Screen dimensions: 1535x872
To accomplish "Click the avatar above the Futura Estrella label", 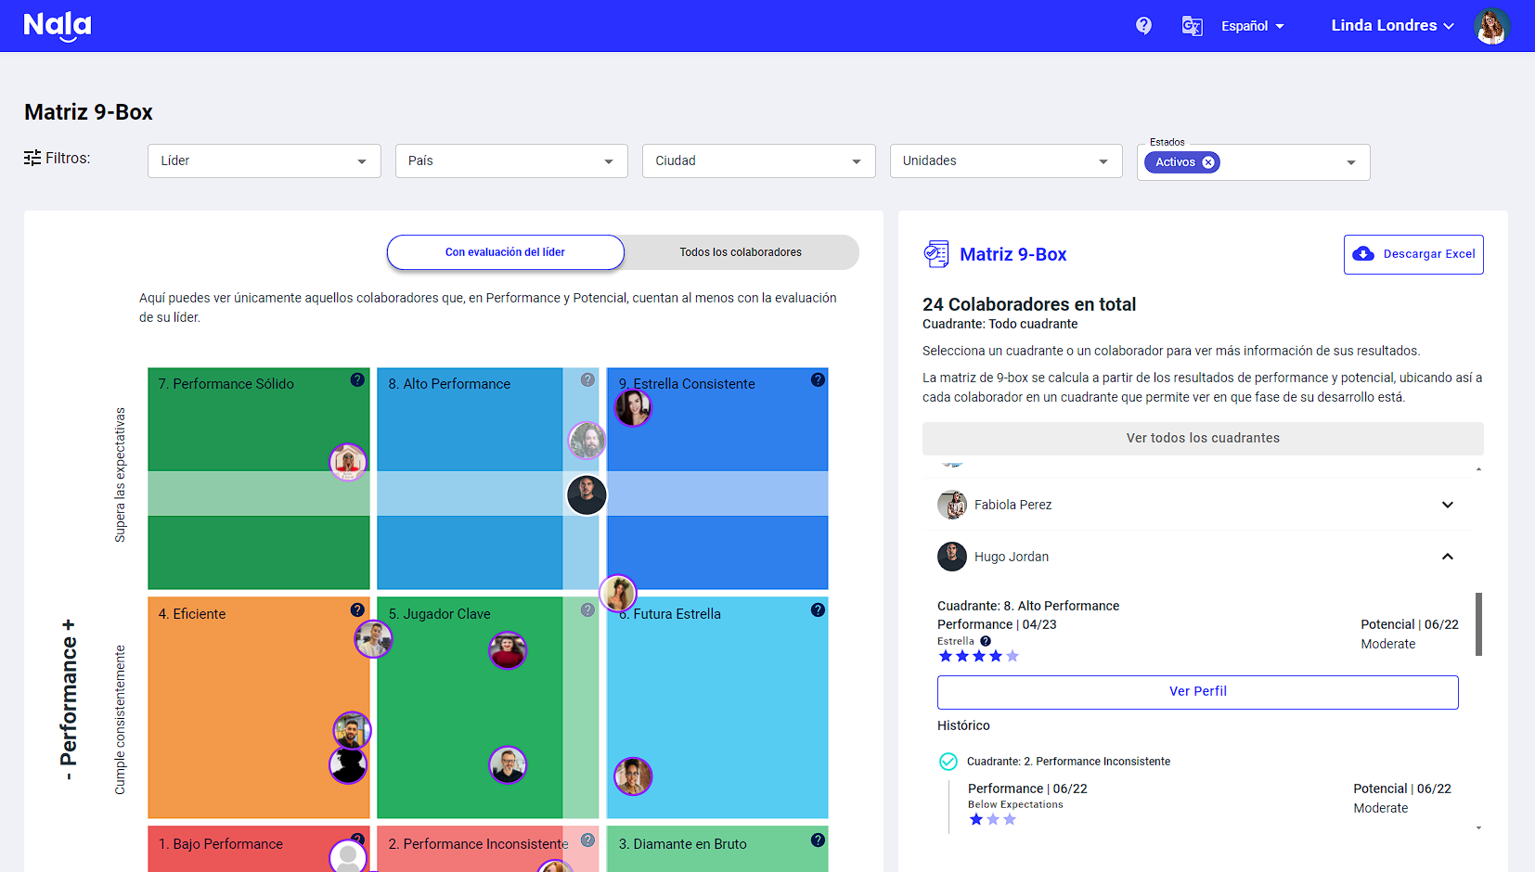I will pos(618,594).
